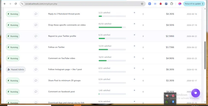Click the $4.5616 amount

[170, 25]
